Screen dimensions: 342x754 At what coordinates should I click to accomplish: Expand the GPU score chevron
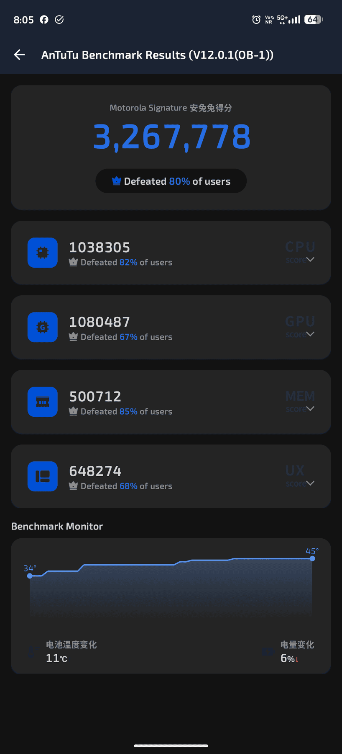[310, 334]
